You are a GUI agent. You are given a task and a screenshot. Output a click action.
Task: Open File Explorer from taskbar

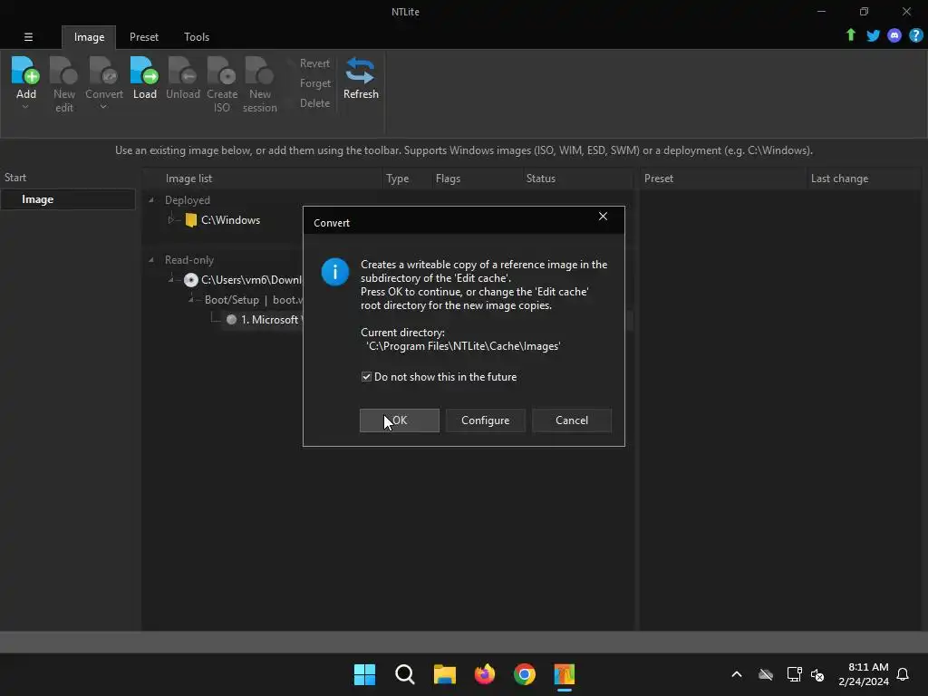[444, 674]
